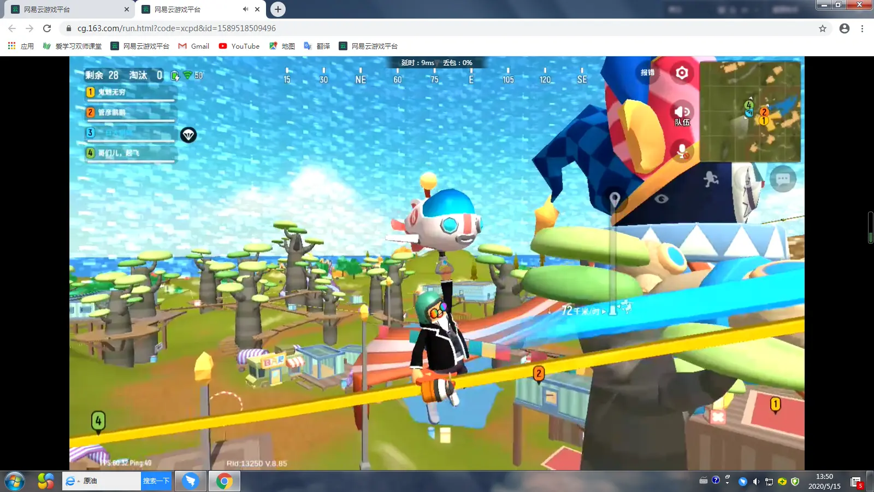Go back in browser history
This screenshot has width=874, height=492.
pyautogui.click(x=12, y=28)
